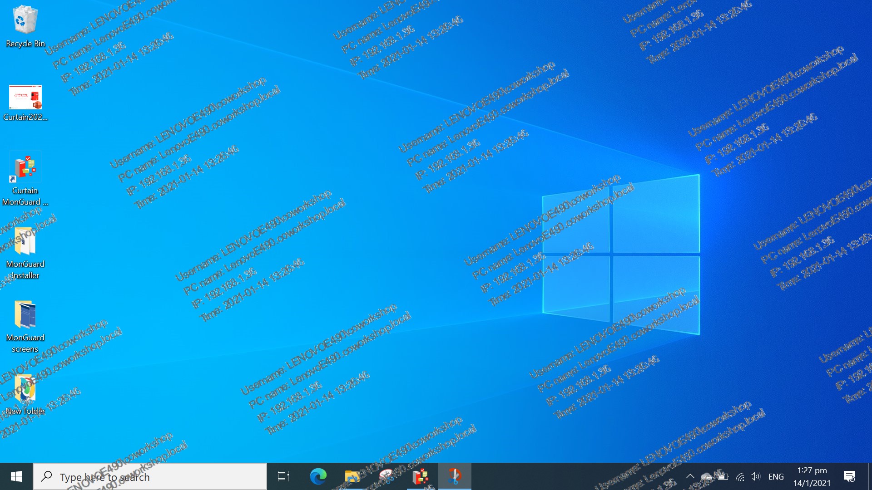Image resolution: width=872 pixels, height=490 pixels.
Task: Open Microsoft Edge from the taskbar
Action: coord(318,476)
